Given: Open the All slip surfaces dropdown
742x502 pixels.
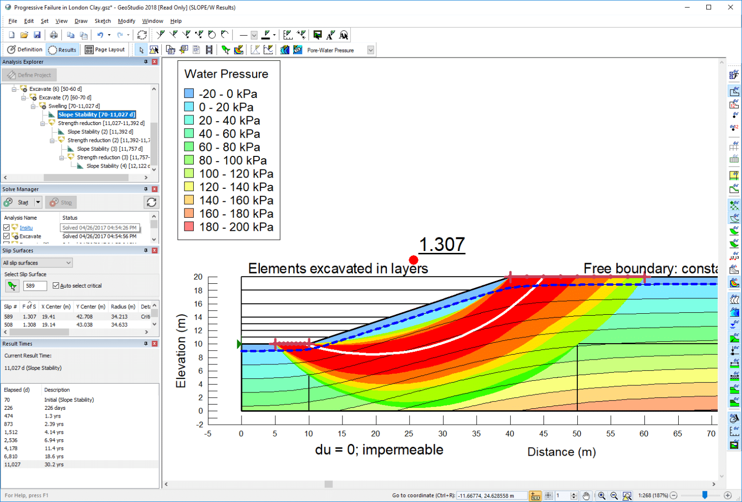Looking at the screenshot, I should coord(68,262).
